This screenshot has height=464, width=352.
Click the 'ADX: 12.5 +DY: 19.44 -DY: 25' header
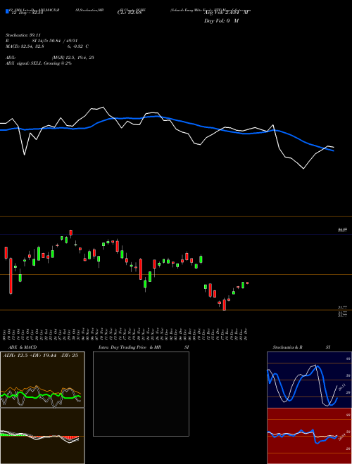(40, 356)
